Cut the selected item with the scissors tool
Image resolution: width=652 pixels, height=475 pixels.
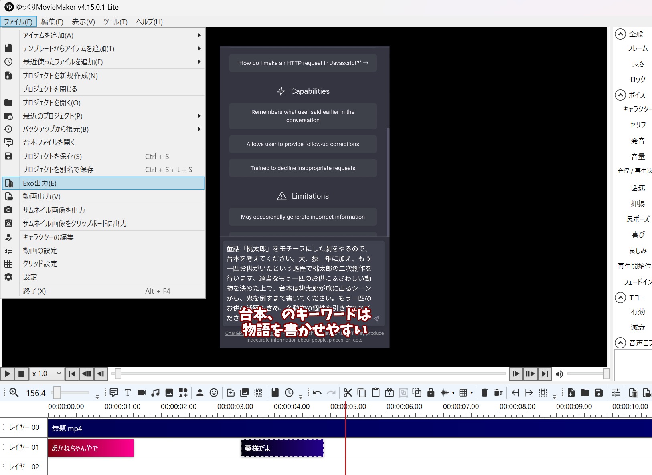[x=348, y=393]
